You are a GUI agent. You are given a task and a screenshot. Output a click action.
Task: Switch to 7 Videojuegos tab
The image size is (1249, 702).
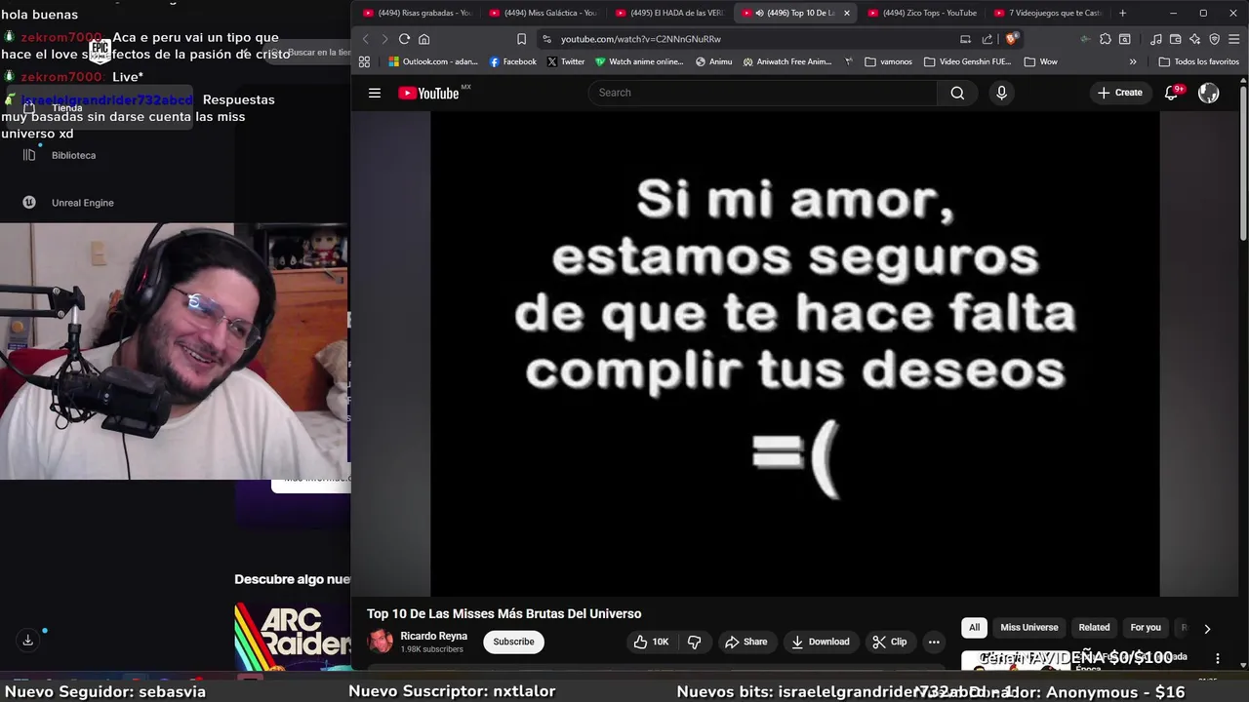point(1047,13)
